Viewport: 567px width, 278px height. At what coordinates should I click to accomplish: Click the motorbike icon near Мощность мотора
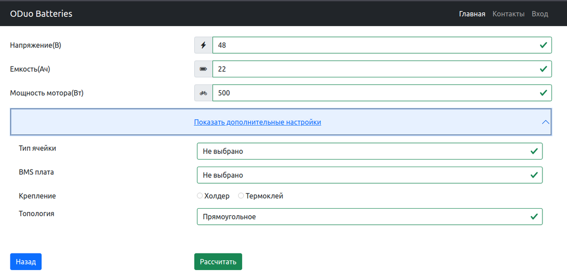pos(203,93)
